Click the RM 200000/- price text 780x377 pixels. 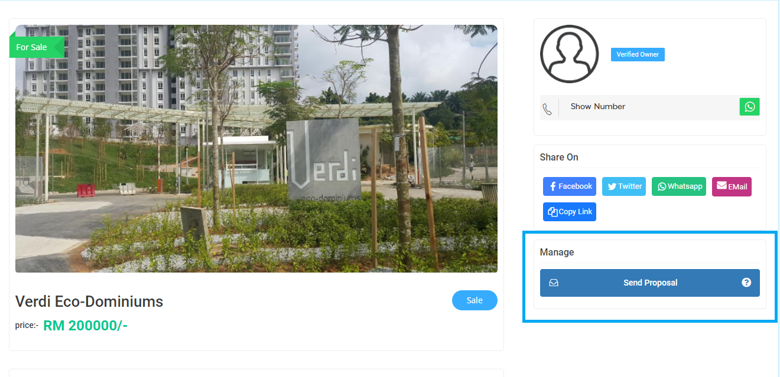(x=86, y=325)
